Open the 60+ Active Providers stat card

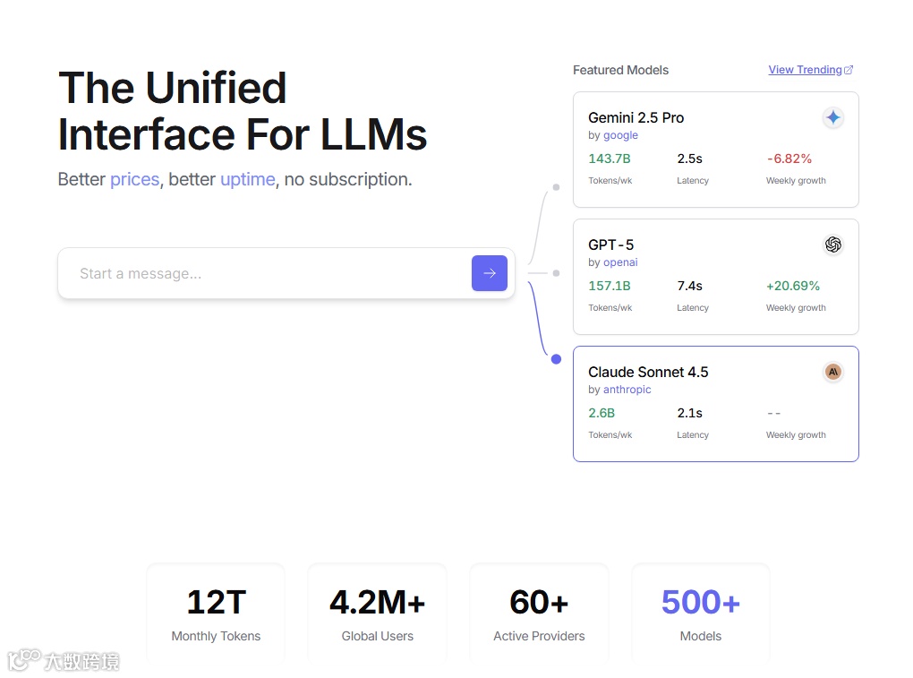[x=539, y=614]
